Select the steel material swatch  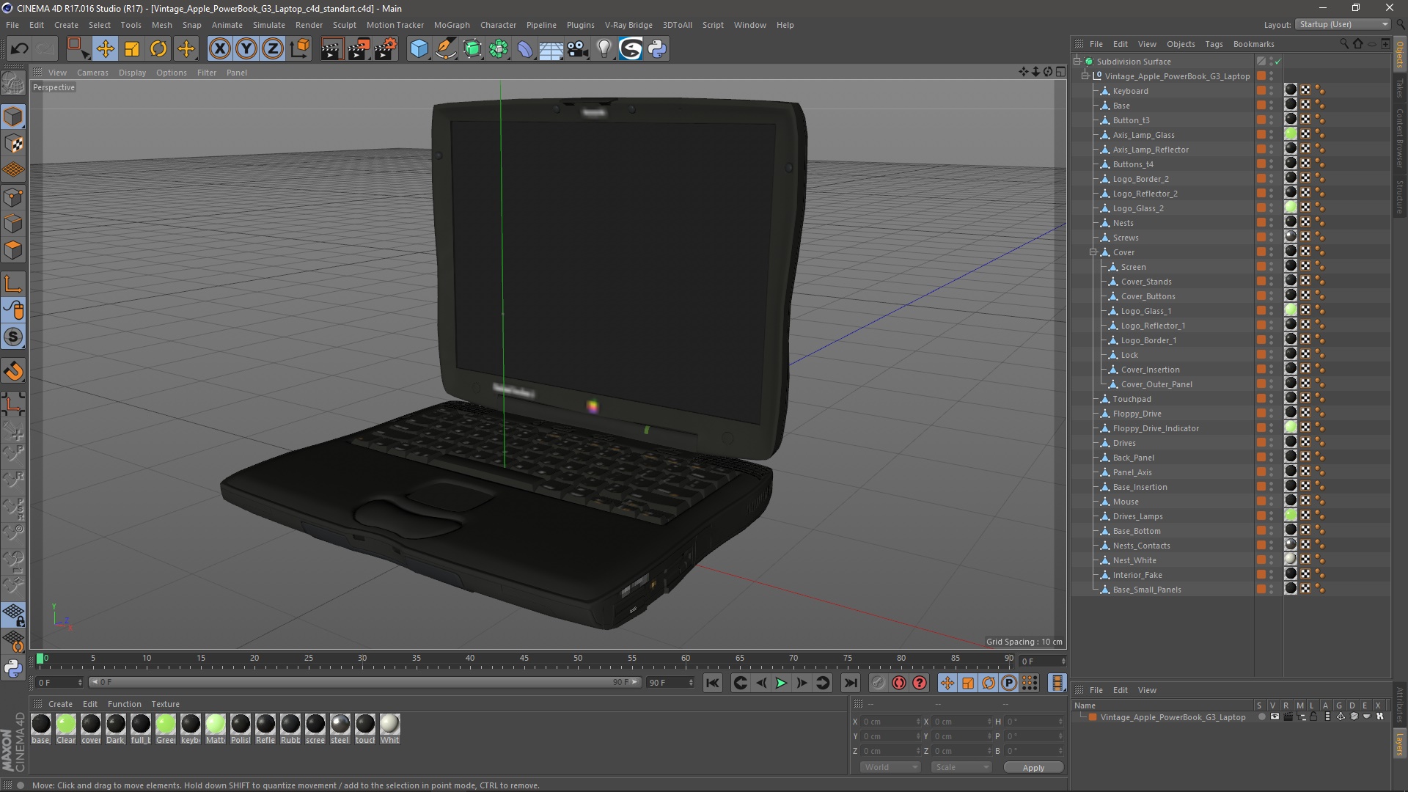[x=340, y=729]
